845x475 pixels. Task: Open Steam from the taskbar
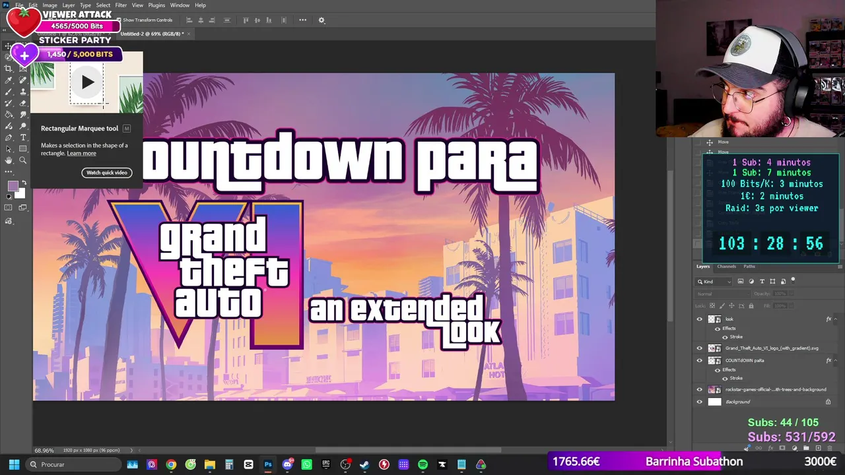[x=364, y=464]
